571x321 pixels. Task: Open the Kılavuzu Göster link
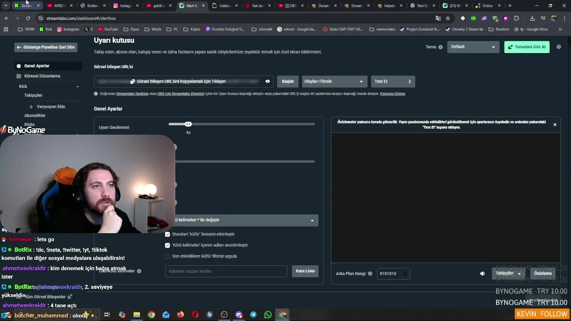(x=393, y=94)
